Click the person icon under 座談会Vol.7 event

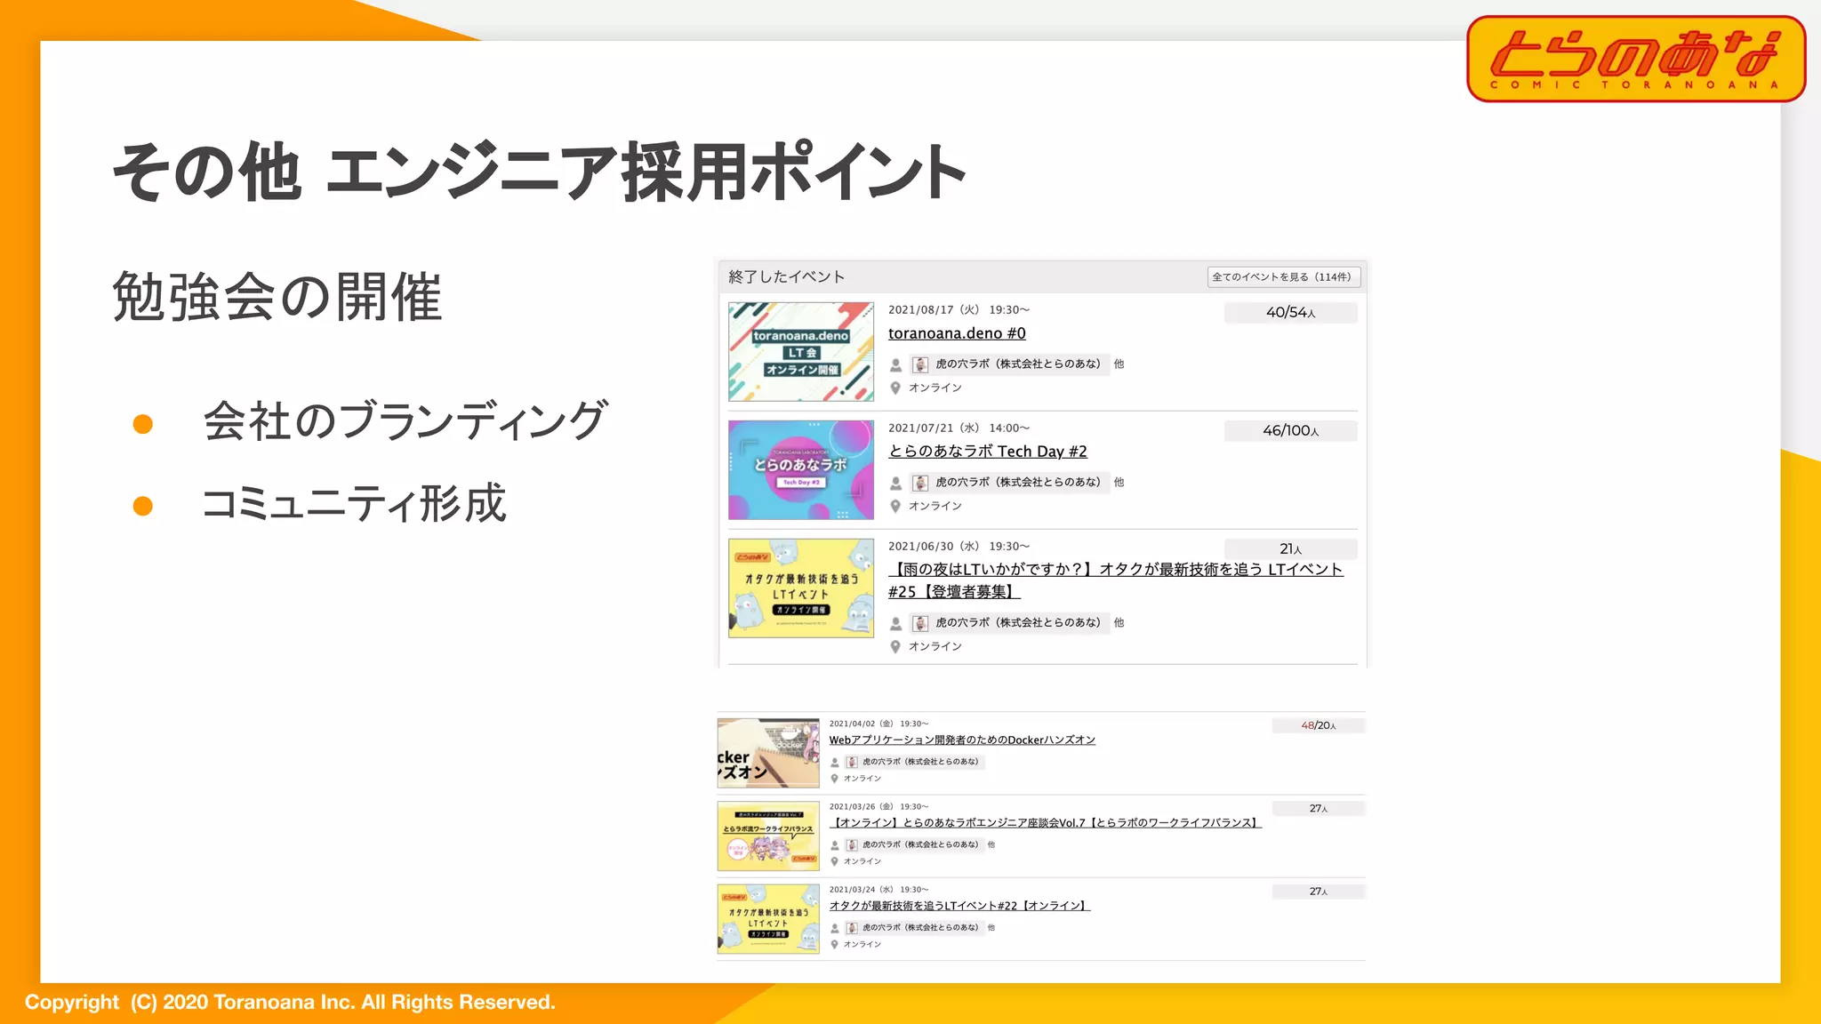[x=835, y=845]
